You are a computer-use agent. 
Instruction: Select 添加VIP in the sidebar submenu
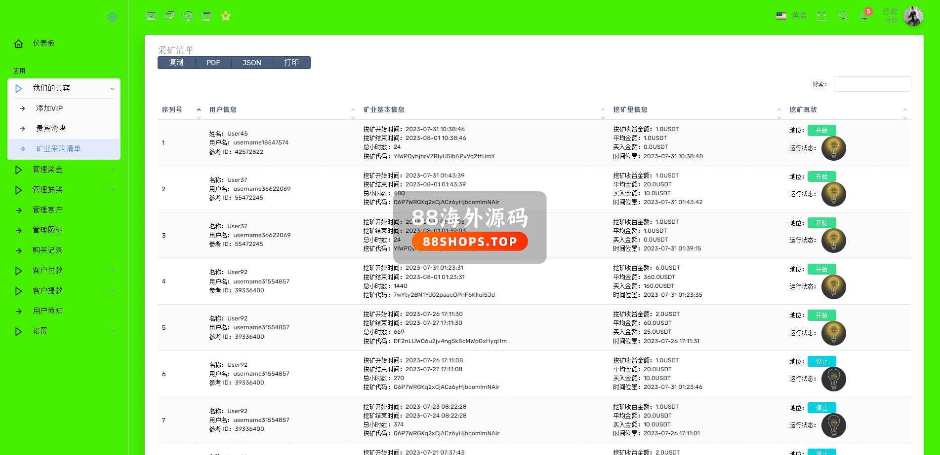point(49,108)
